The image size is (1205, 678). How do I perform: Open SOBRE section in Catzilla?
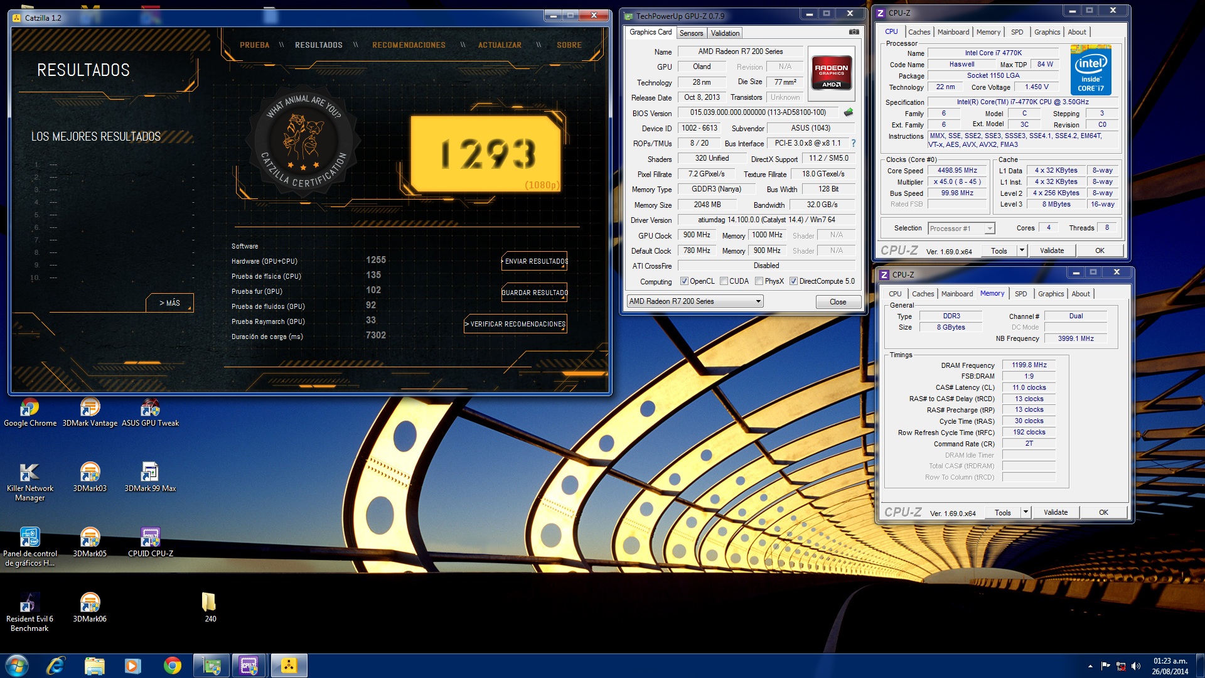[569, 45]
